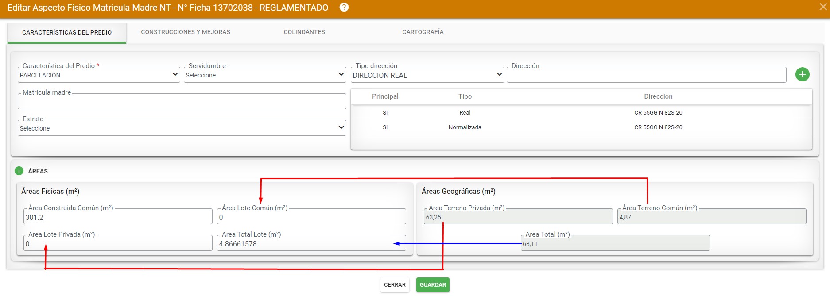This screenshot has height=296, width=830.
Task: Click the Área Lote Privada field
Action: pyautogui.click(x=118, y=243)
